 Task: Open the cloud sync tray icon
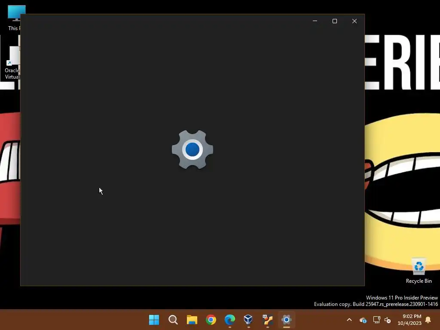click(x=363, y=320)
